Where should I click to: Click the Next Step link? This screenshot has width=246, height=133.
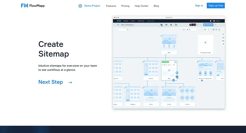pyautogui.click(x=50, y=82)
